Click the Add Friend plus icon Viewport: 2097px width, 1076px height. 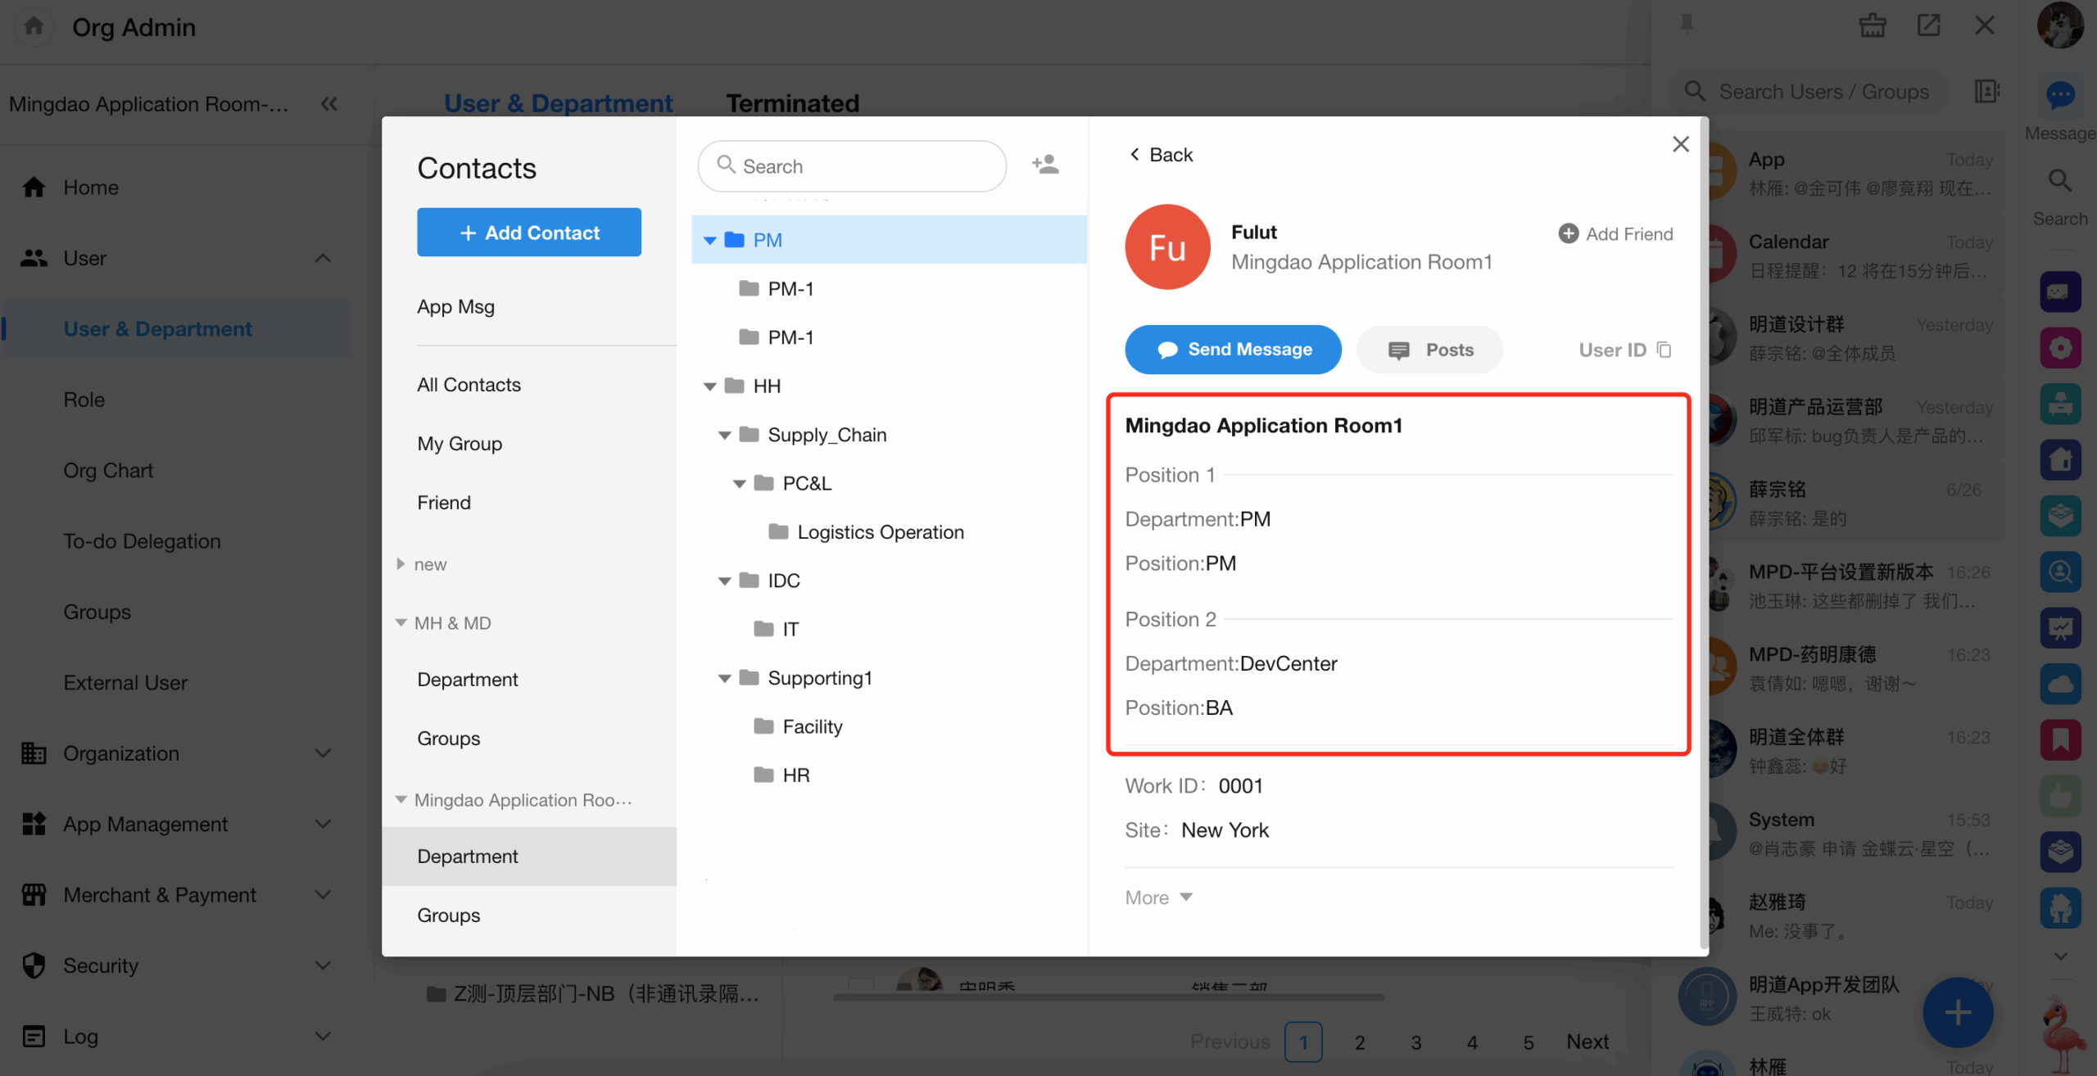click(1569, 234)
